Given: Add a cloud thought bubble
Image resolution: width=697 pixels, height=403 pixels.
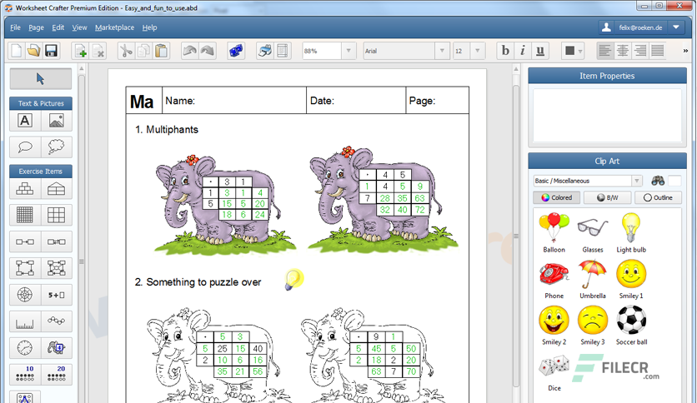Looking at the screenshot, I should [57, 147].
